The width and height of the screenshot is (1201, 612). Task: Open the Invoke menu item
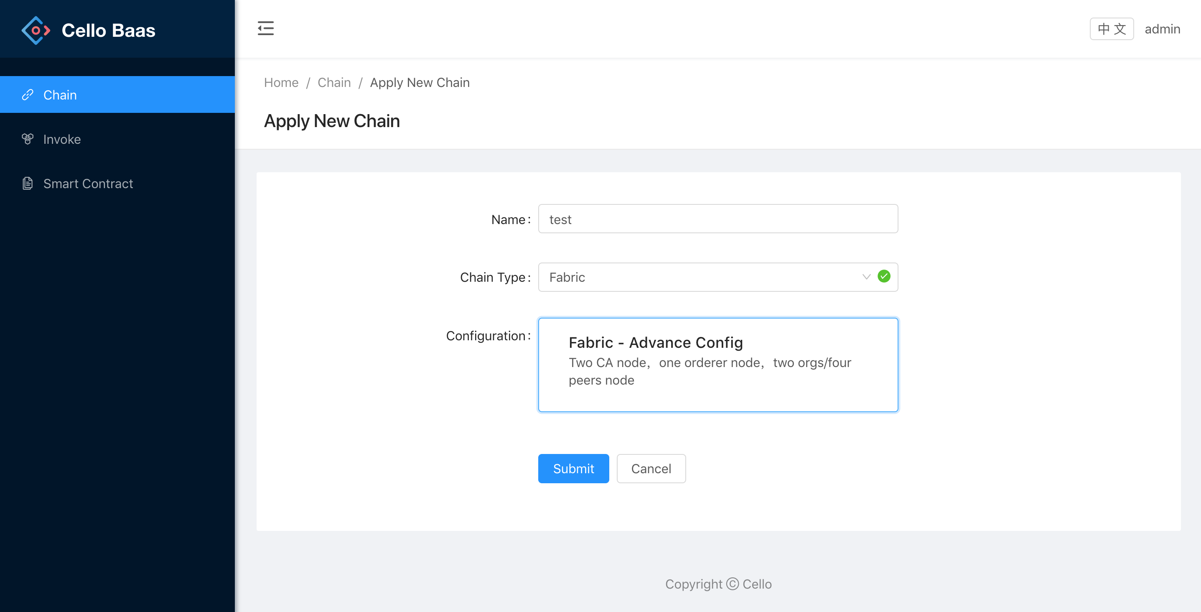pos(117,139)
